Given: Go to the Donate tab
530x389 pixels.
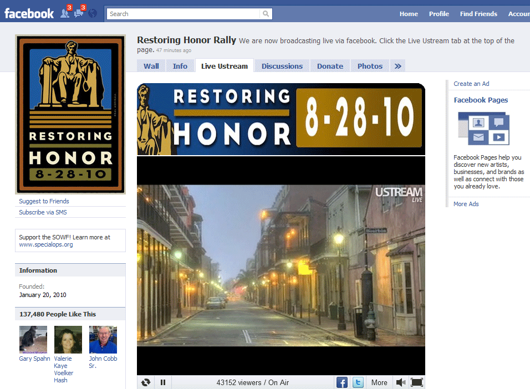Looking at the screenshot, I should pyautogui.click(x=330, y=66).
